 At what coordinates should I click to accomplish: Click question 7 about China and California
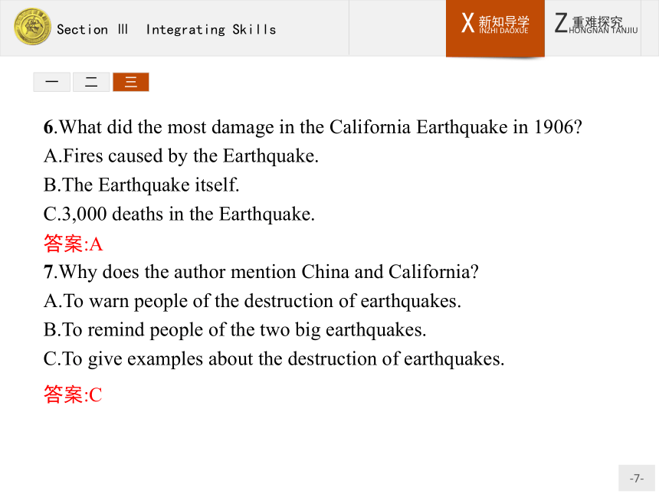pos(261,272)
